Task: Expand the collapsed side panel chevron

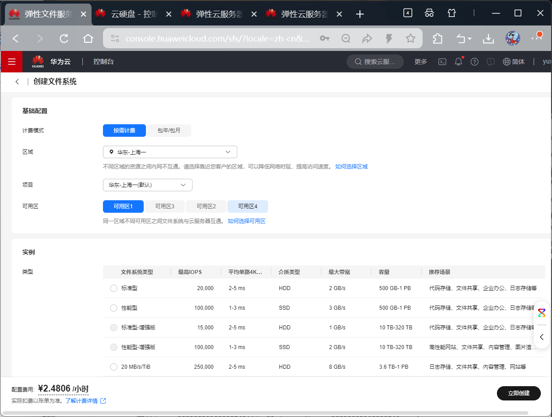Action: point(542,337)
